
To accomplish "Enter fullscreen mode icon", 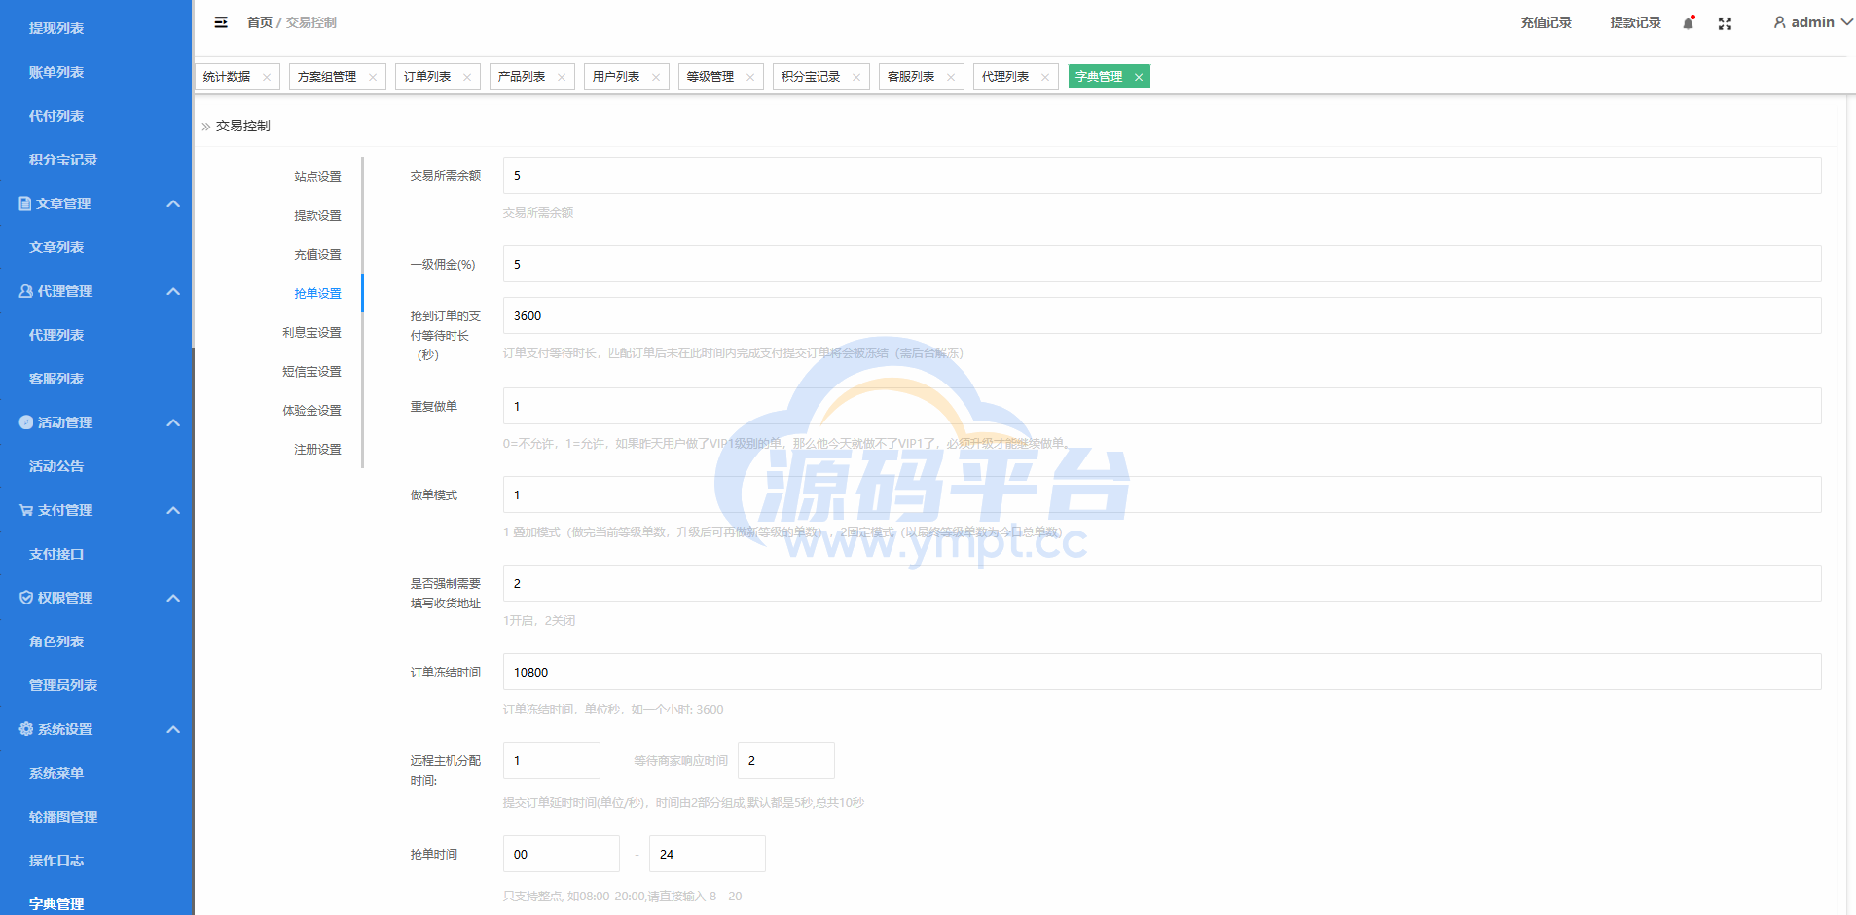I will [1725, 23].
